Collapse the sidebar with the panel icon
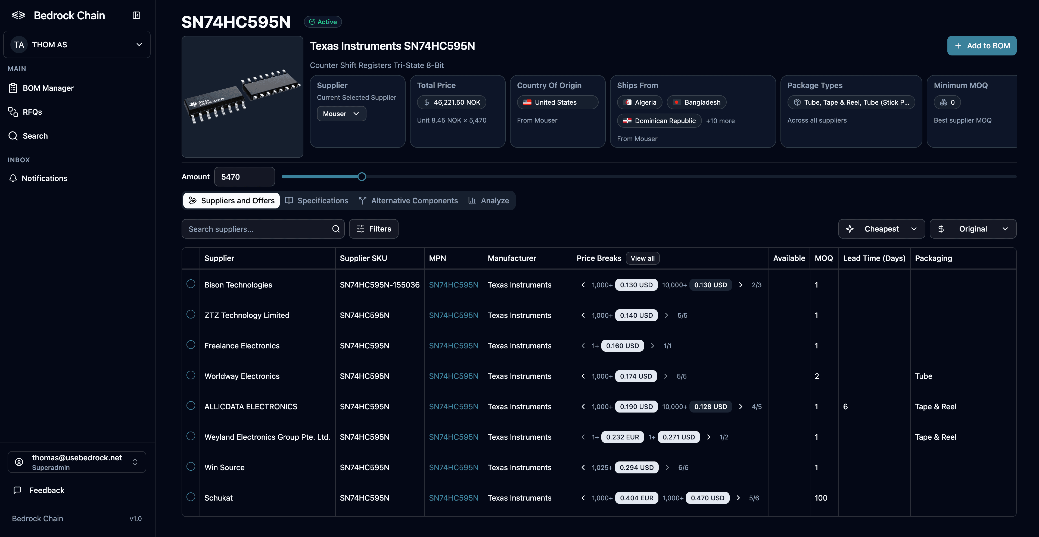This screenshot has height=537, width=1039. coord(136,15)
